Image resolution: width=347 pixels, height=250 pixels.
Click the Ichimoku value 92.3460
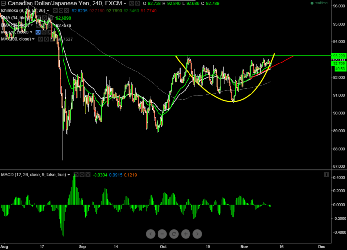[131, 11]
